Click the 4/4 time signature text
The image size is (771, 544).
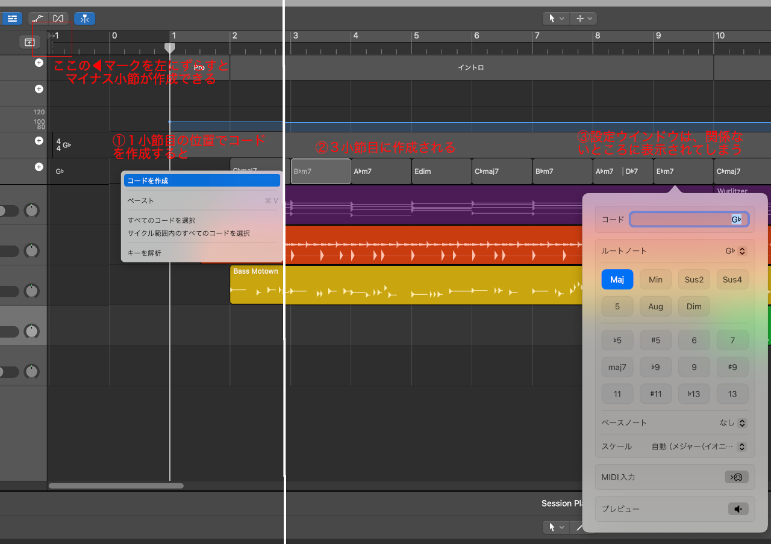coord(58,145)
